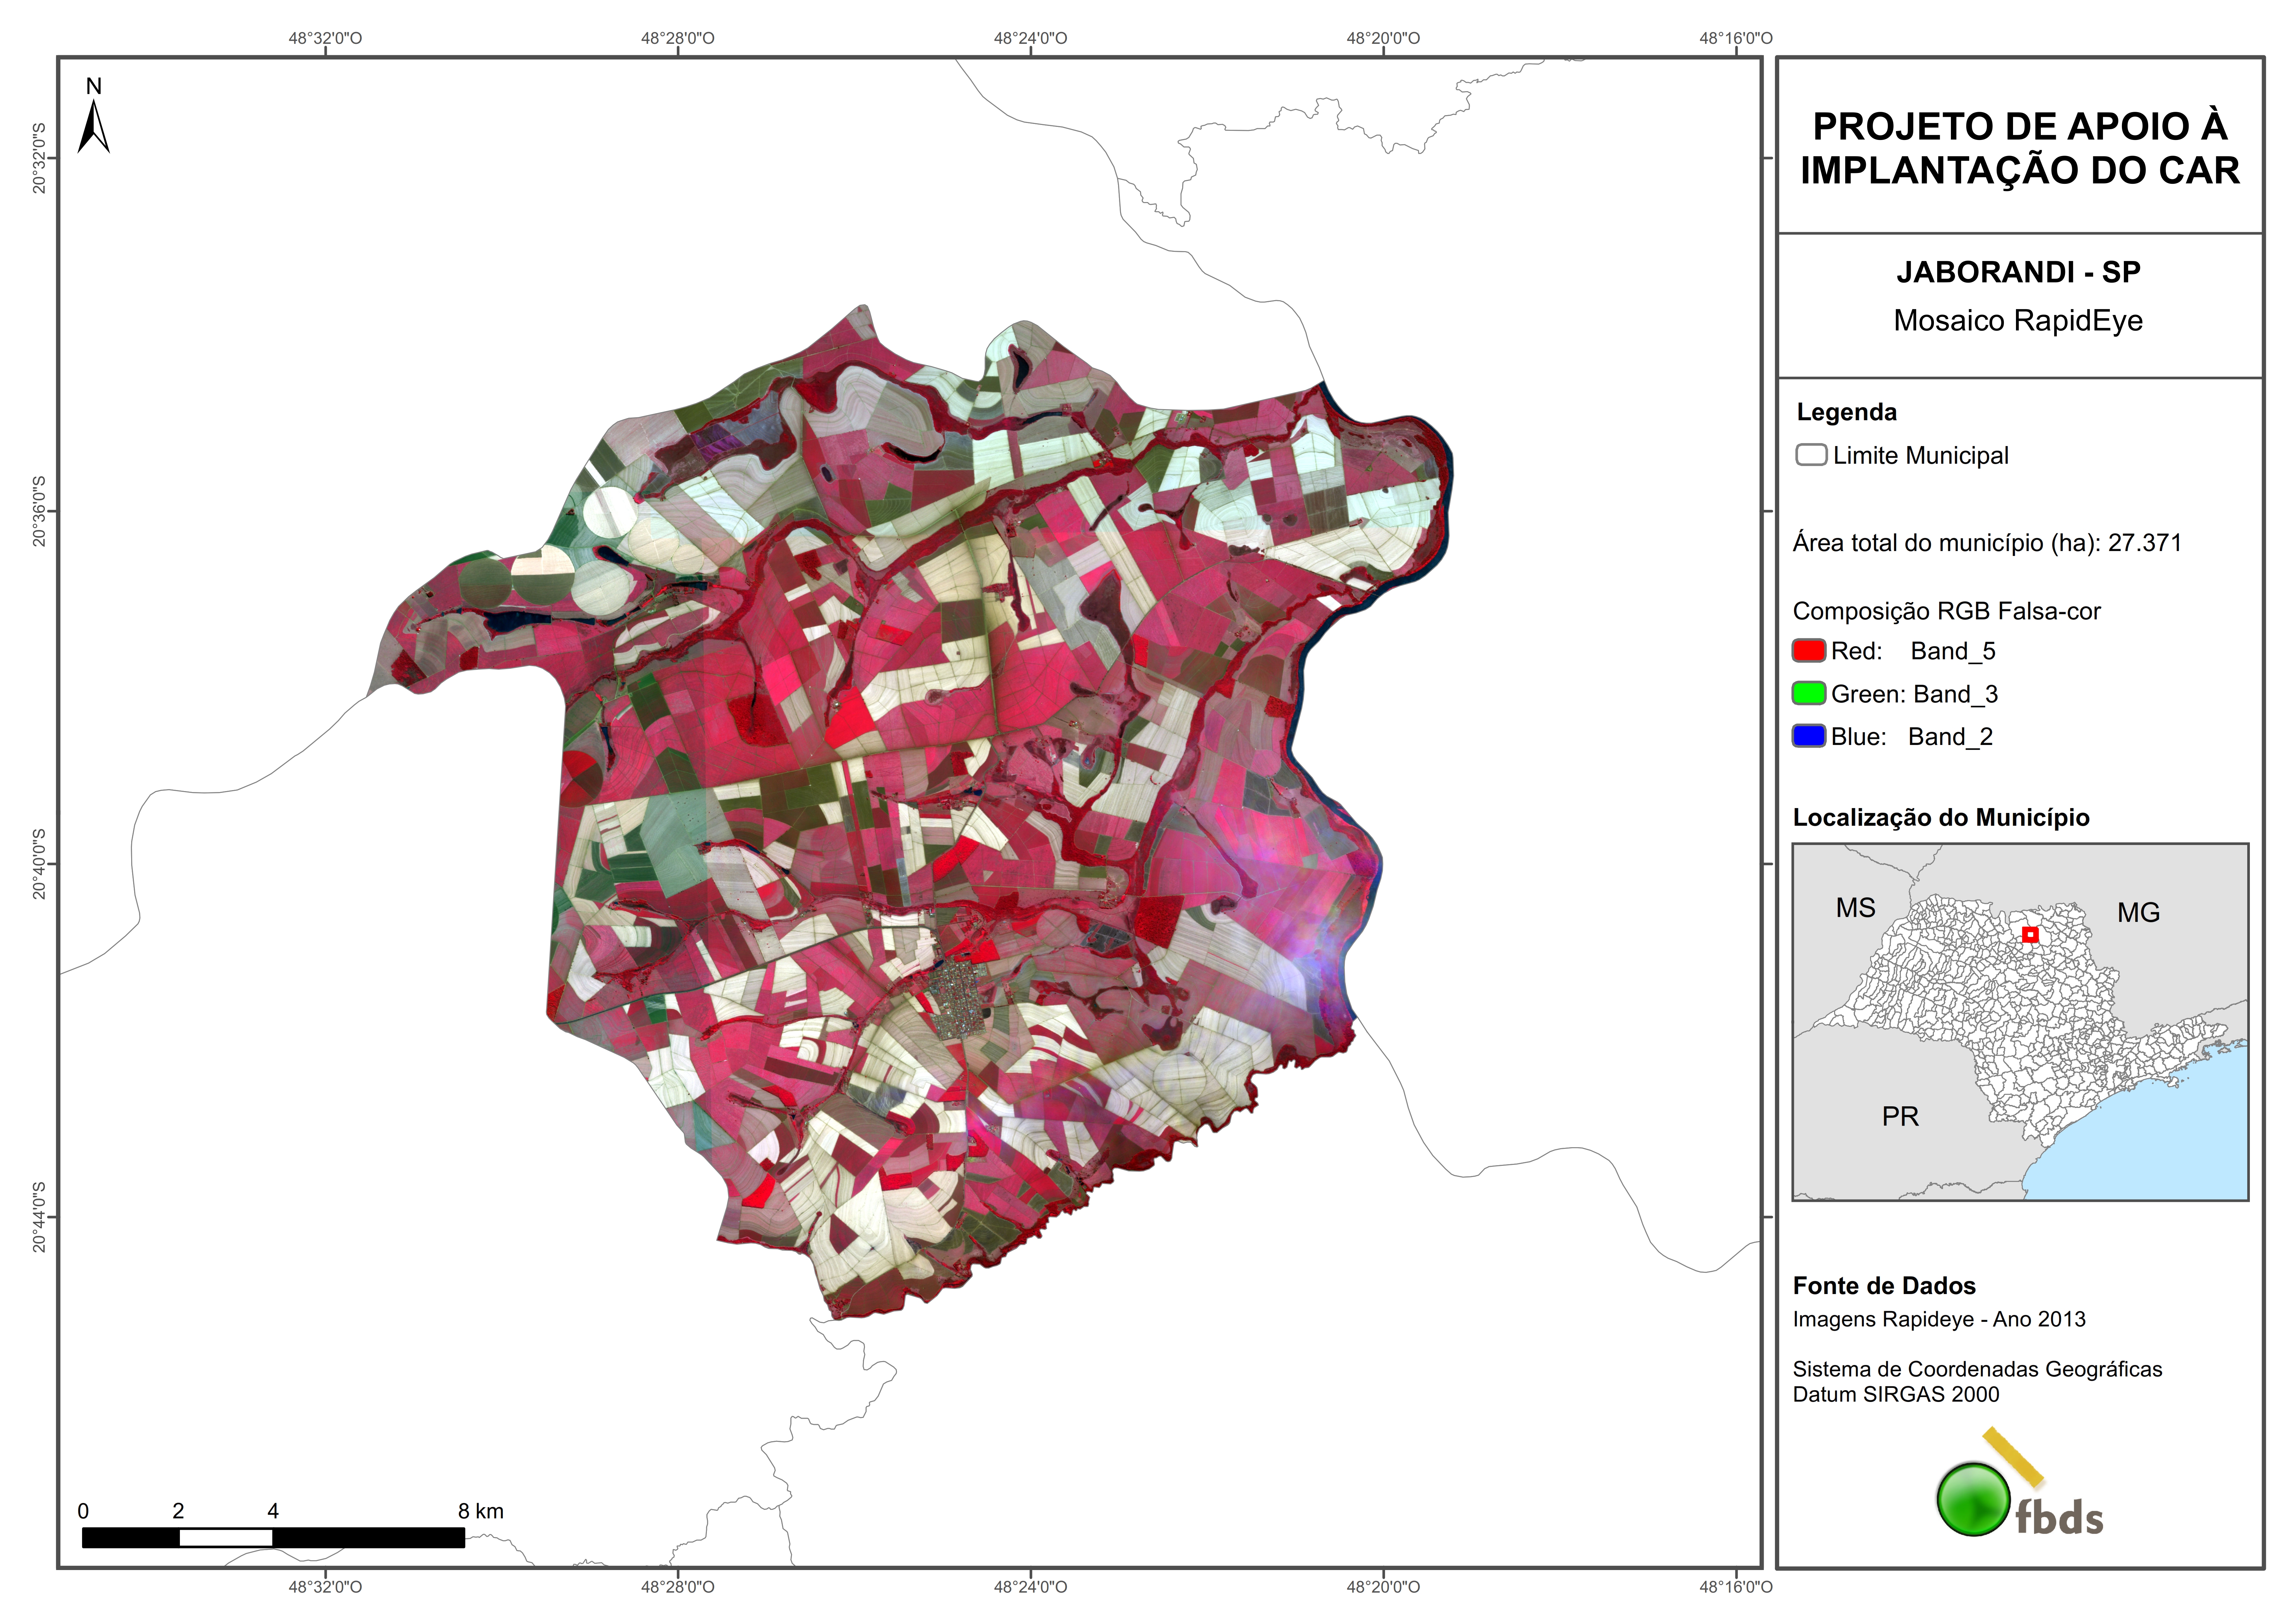
Task: Click the Red Band_5 color swatch
Action: coord(1809,651)
